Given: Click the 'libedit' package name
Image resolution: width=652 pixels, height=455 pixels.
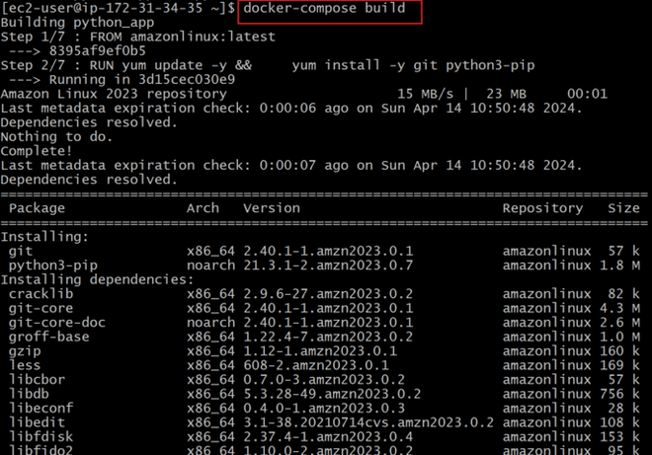Looking at the screenshot, I should [x=37, y=422].
